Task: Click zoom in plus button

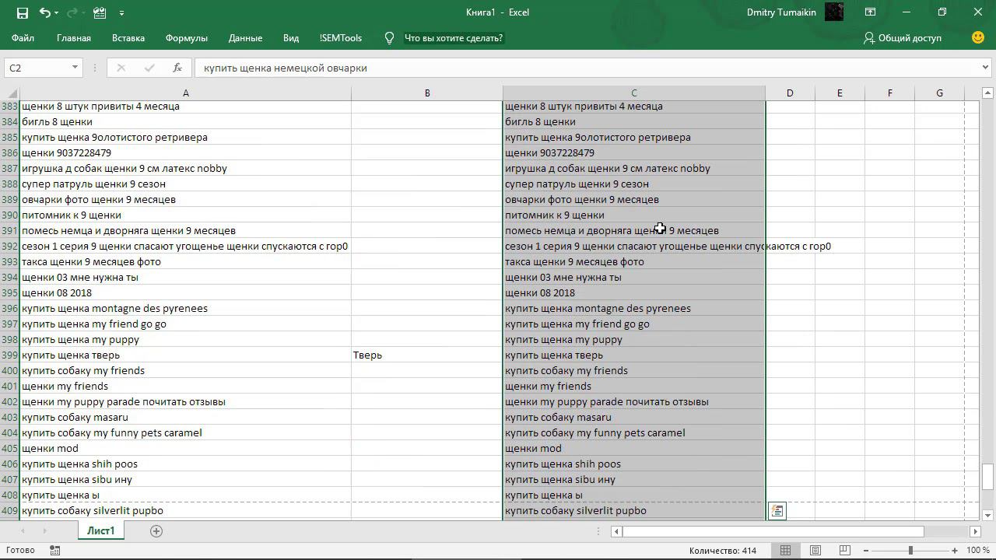Action: 955,551
